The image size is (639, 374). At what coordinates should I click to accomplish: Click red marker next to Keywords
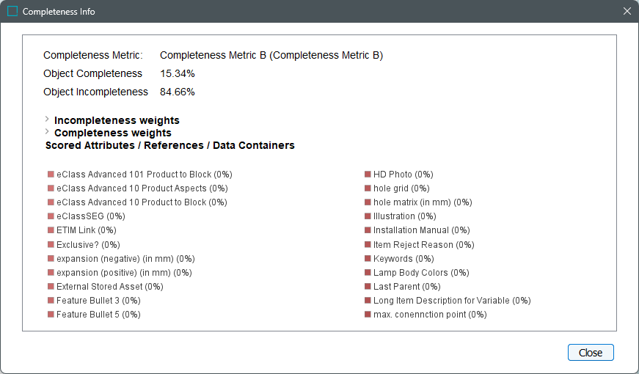(x=368, y=259)
